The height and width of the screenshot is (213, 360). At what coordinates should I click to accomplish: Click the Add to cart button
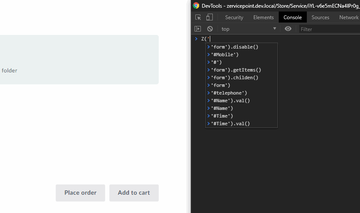[134, 193]
